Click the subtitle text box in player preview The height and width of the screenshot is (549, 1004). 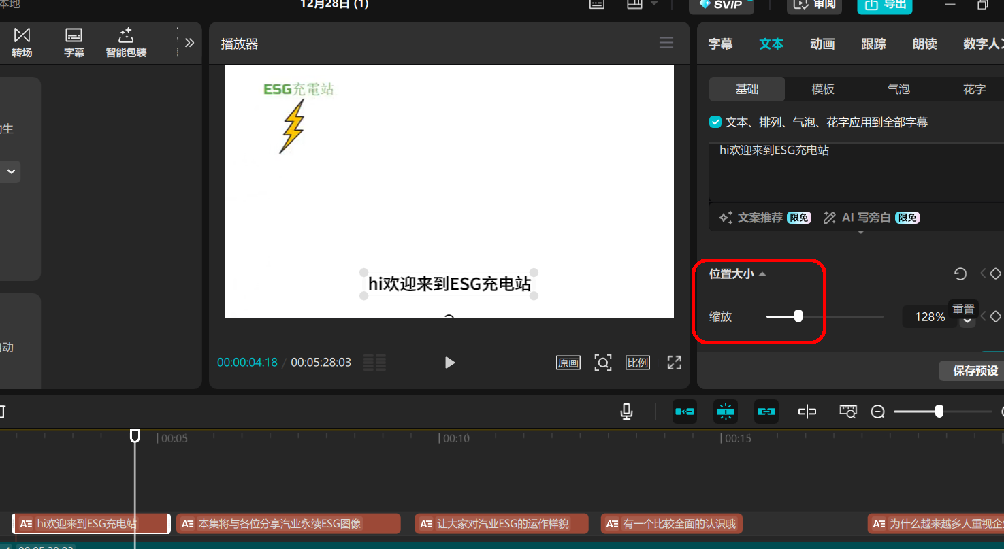(x=449, y=284)
